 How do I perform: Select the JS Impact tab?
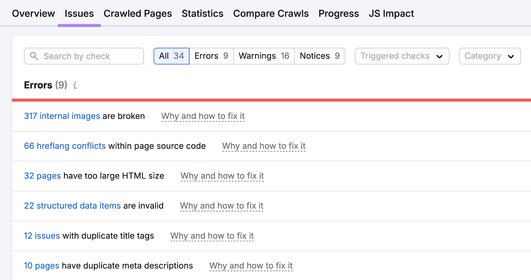(x=391, y=14)
